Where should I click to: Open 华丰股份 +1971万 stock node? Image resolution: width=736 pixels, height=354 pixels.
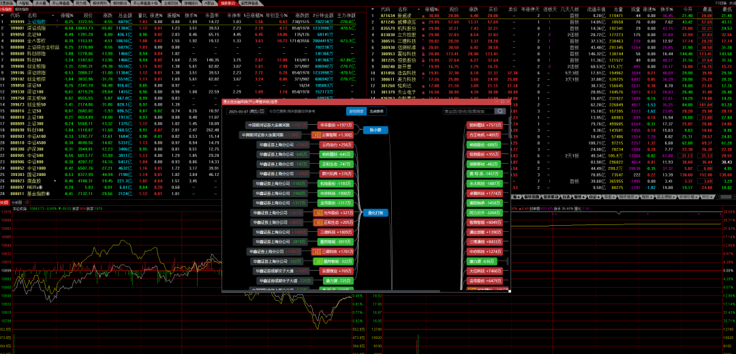pos(336,126)
